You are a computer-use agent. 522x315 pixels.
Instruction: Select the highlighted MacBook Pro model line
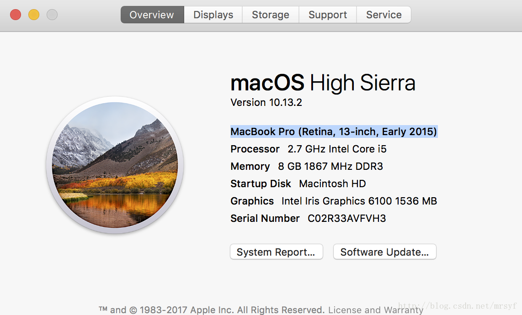[x=334, y=132]
